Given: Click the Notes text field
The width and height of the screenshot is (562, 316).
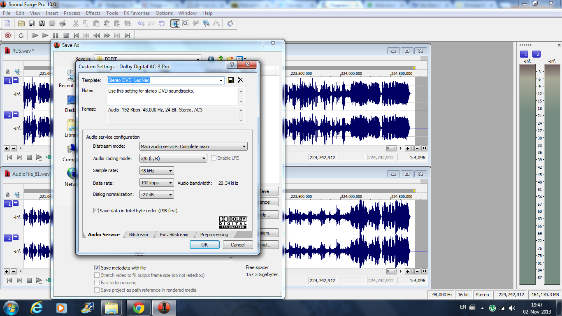Looking at the screenshot, I should coord(173,96).
